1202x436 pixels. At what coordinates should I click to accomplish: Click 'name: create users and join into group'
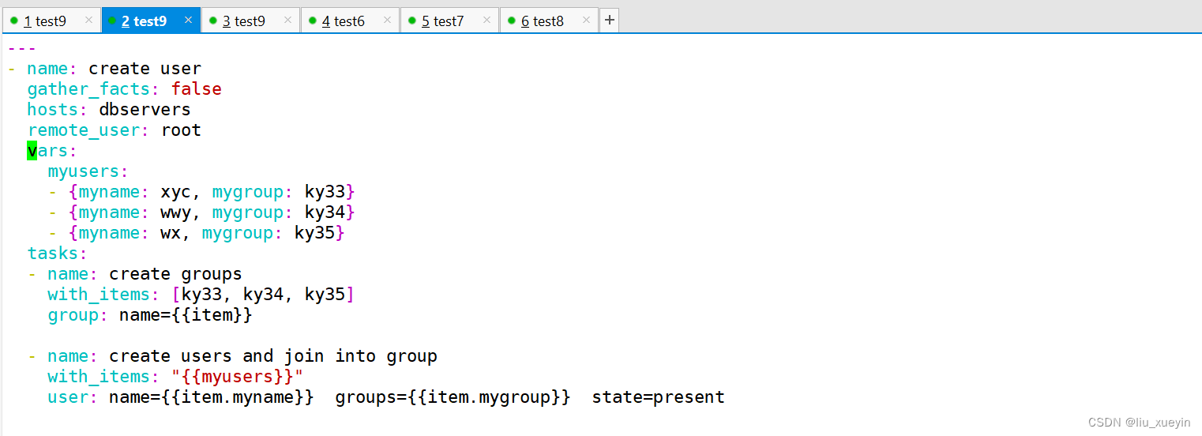click(242, 356)
